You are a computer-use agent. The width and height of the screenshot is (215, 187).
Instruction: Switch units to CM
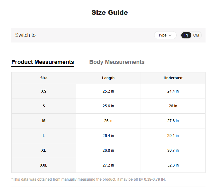click(x=196, y=35)
